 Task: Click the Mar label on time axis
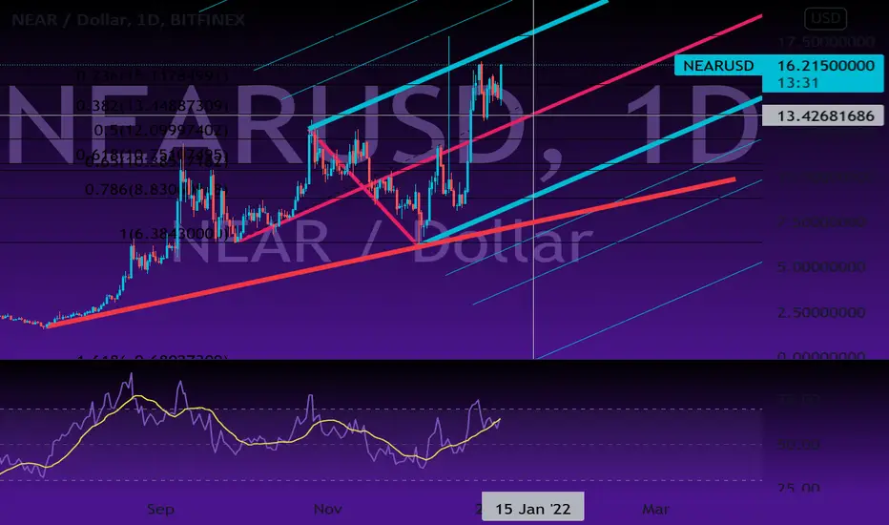pyautogui.click(x=655, y=509)
